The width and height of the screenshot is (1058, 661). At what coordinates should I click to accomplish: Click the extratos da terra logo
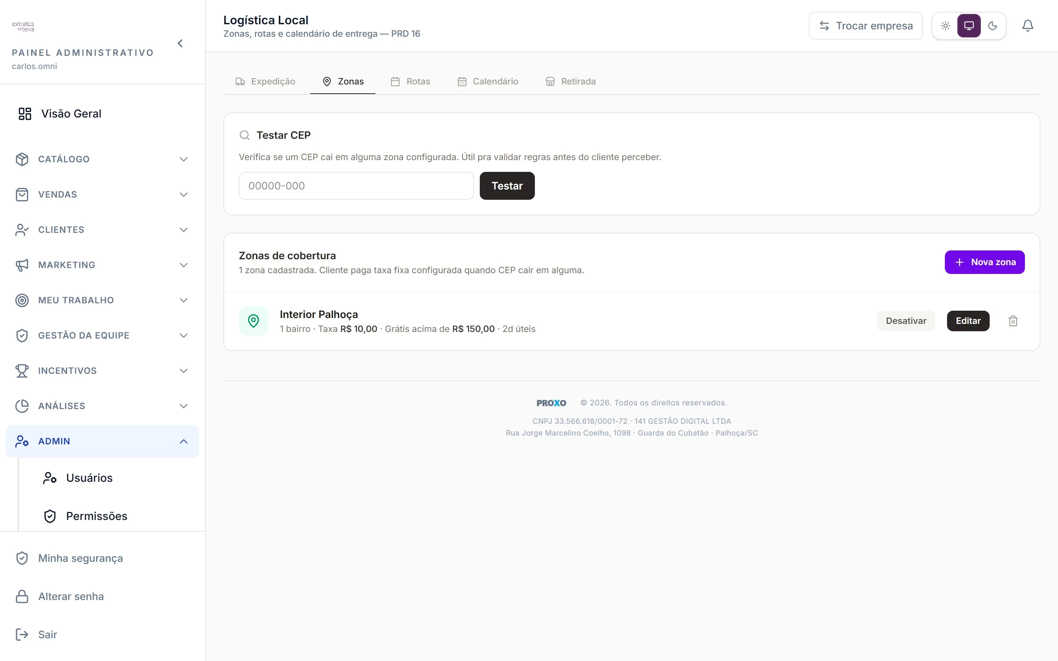click(x=23, y=26)
